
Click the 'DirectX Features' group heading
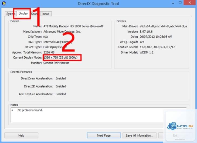[21, 72]
